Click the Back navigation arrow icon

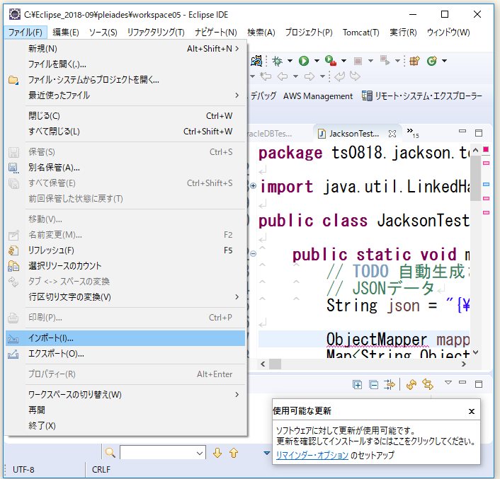coord(283,76)
